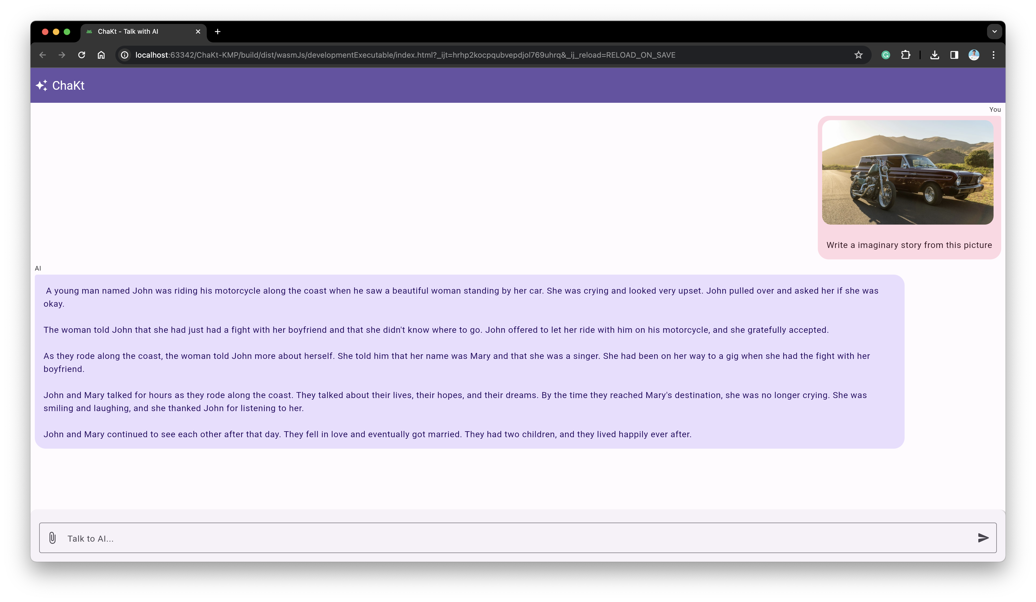This screenshot has width=1036, height=602.
Task: View site information in address bar
Action: [125, 55]
